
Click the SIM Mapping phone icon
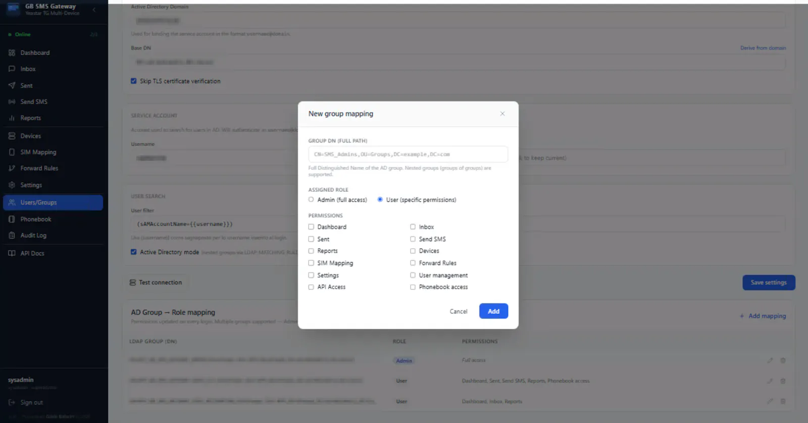click(12, 152)
